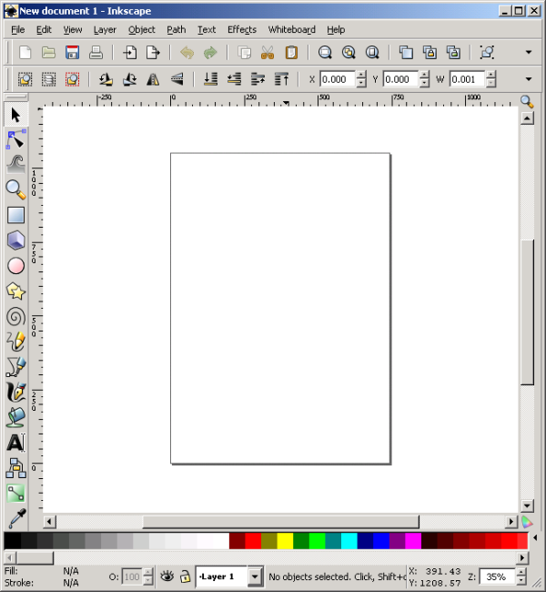Select the Paint Bucket fill tool
Image resolution: width=546 pixels, height=592 pixels.
pos(15,417)
